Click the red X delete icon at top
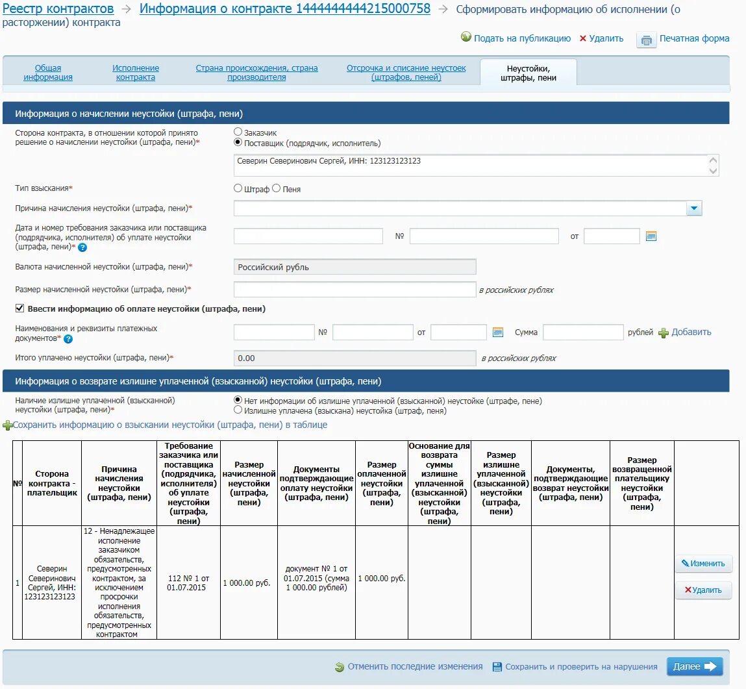746x689 pixels. pyautogui.click(x=583, y=38)
